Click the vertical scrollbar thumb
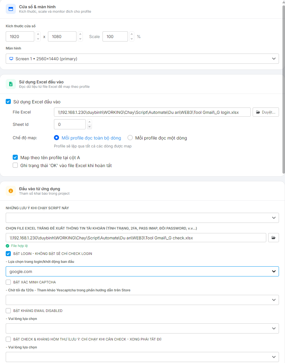 pyautogui.click(x=284, y=89)
